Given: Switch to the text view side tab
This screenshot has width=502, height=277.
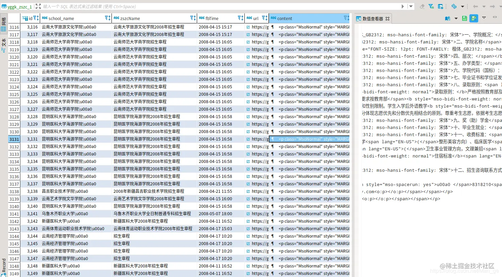Looking at the screenshot, I should point(4,45).
